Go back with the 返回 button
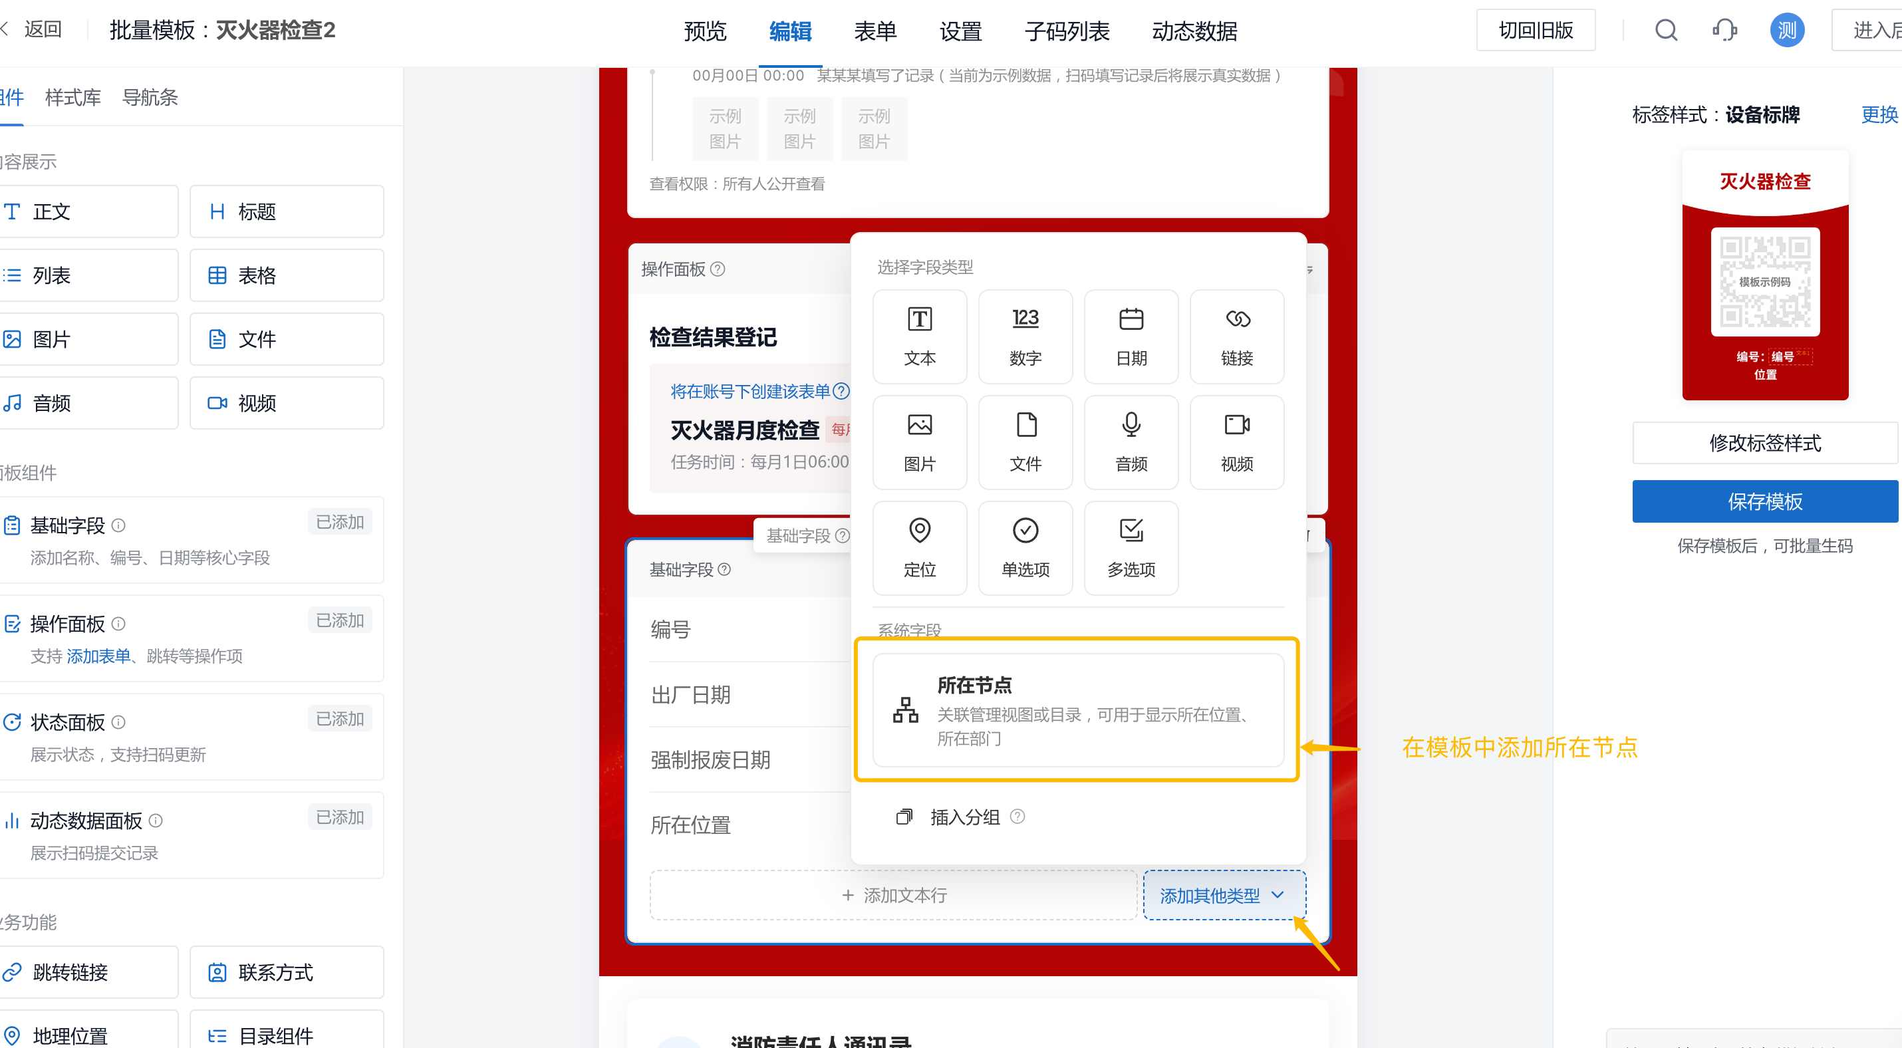This screenshot has height=1048, width=1902. pos(33,29)
